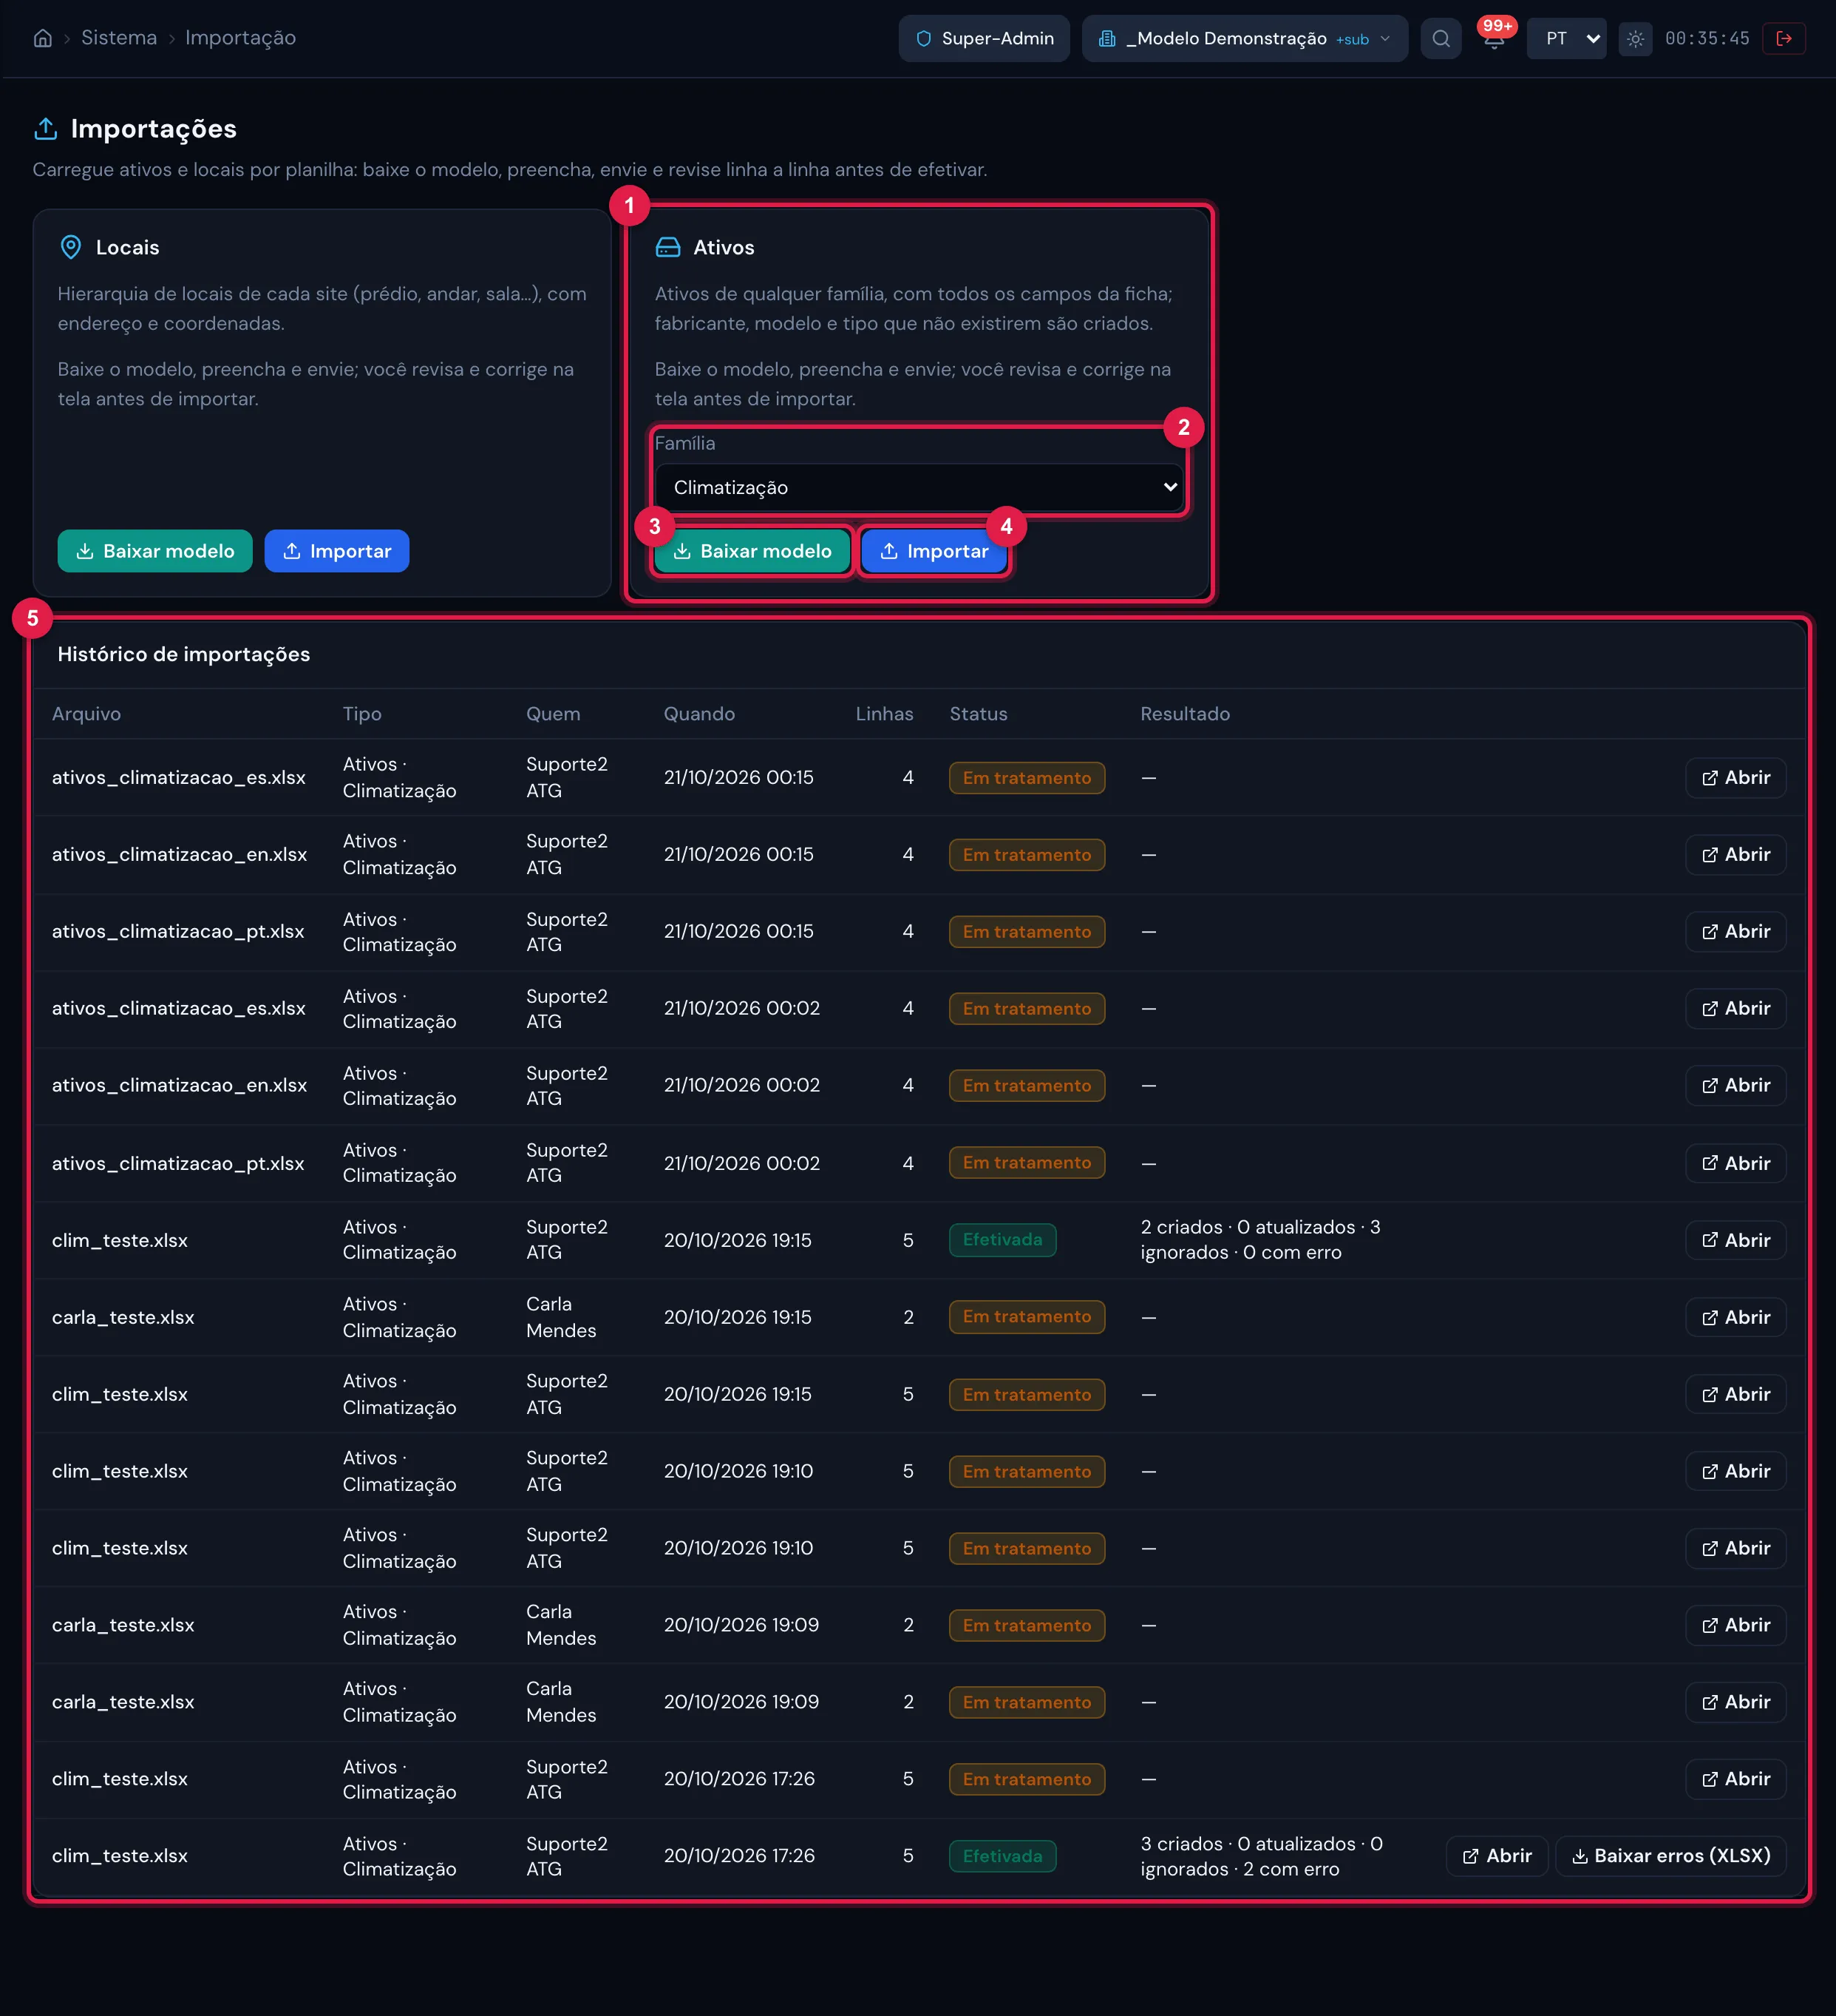
Task: Open the notifications bell with 99+ badge
Action: pyautogui.click(x=1493, y=38)
